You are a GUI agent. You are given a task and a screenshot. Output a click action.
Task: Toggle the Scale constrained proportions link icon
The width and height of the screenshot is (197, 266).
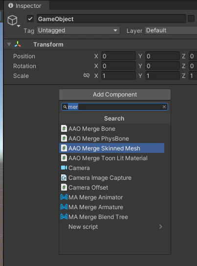click(87, 75)
